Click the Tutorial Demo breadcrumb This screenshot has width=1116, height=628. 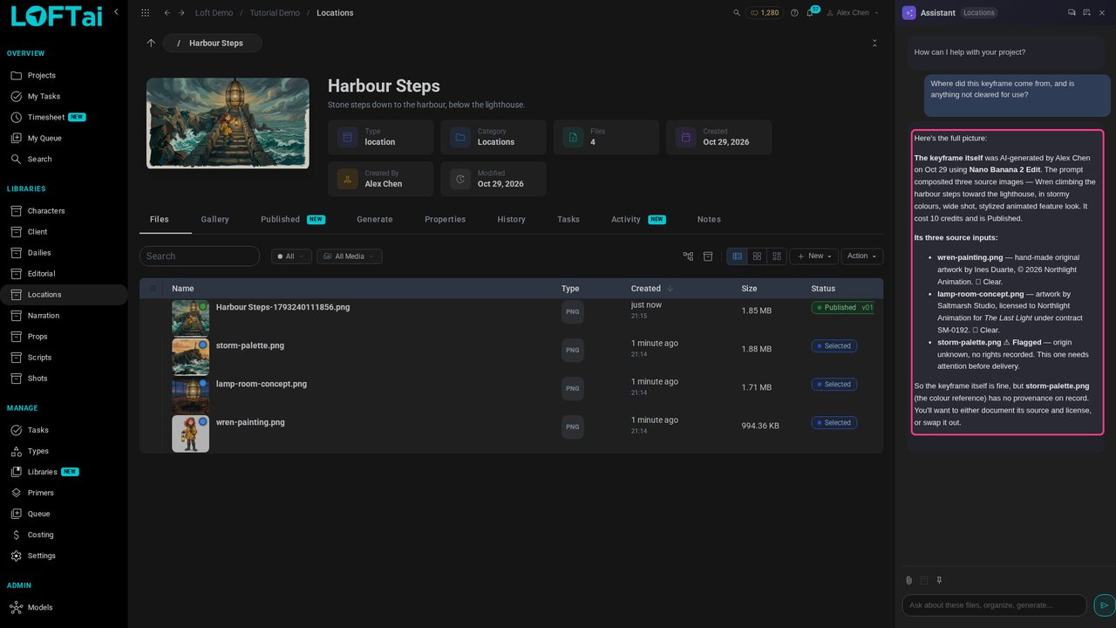click(275, 13)
